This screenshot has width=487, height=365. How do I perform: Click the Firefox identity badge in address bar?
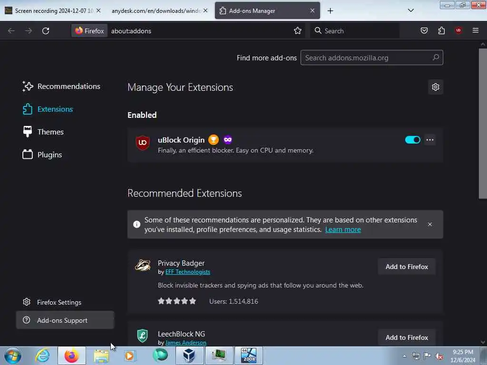[x=89, y=31]
